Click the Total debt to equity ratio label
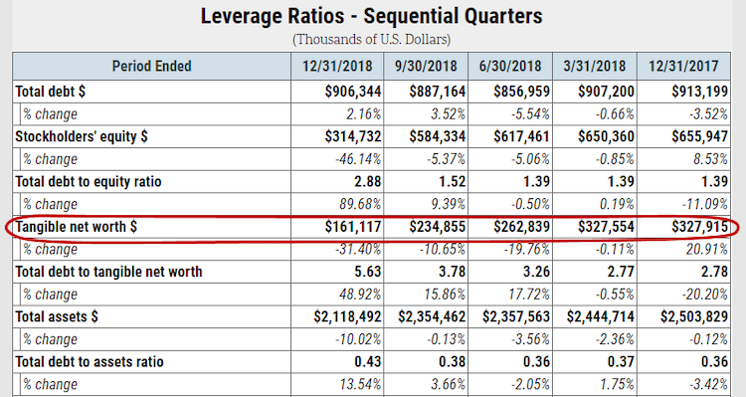Screen dimensions: 746x397 coord(89,182)
